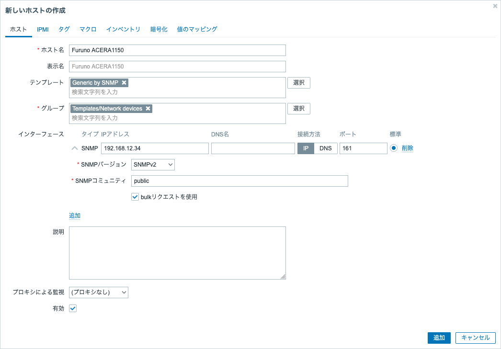Select DNS connection method
The image size is (501, 349).
tap(326, 148)
